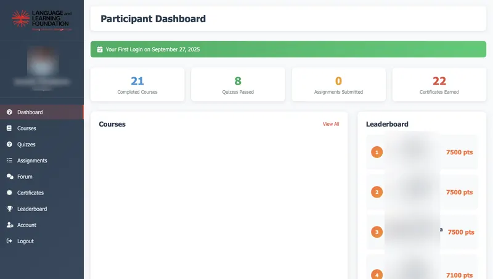The height and width of the screenshot is (279, 493).
Task: Click the 8 Quizzes Passed card
Action: (x=238, y=85)
